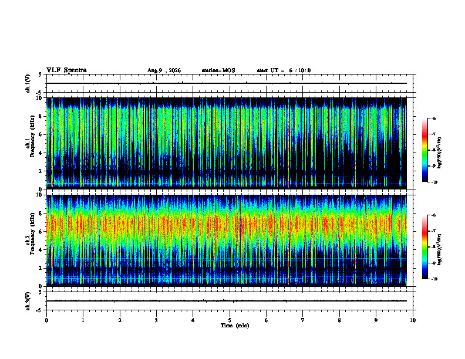Click the "-9" label on ch.2 color scale
The width and height of the screenshot is (465, 359).
coord(433,263)
